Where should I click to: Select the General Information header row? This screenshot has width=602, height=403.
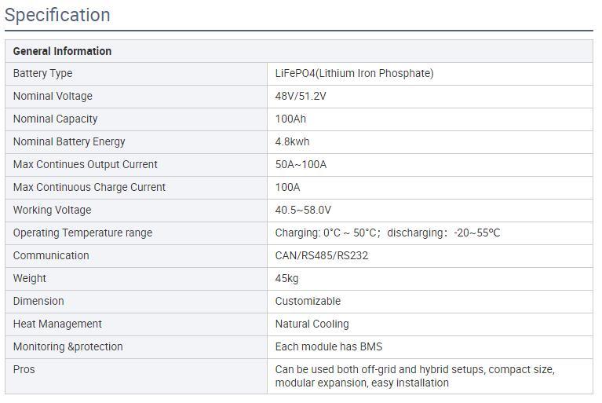(x=299, y=51)
